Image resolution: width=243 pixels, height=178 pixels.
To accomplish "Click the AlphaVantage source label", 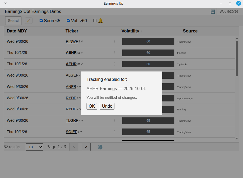I will 185,98.
